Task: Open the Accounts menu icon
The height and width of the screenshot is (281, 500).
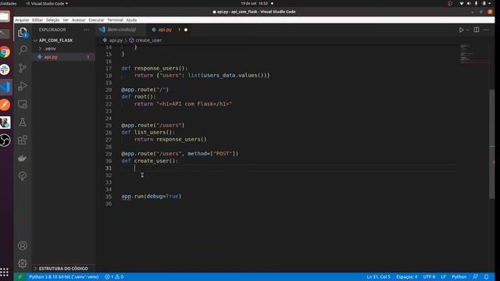Action: 23,246
